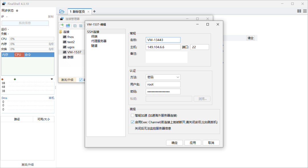
Task: Confirm with 确定 button
Action: point(175,143)
